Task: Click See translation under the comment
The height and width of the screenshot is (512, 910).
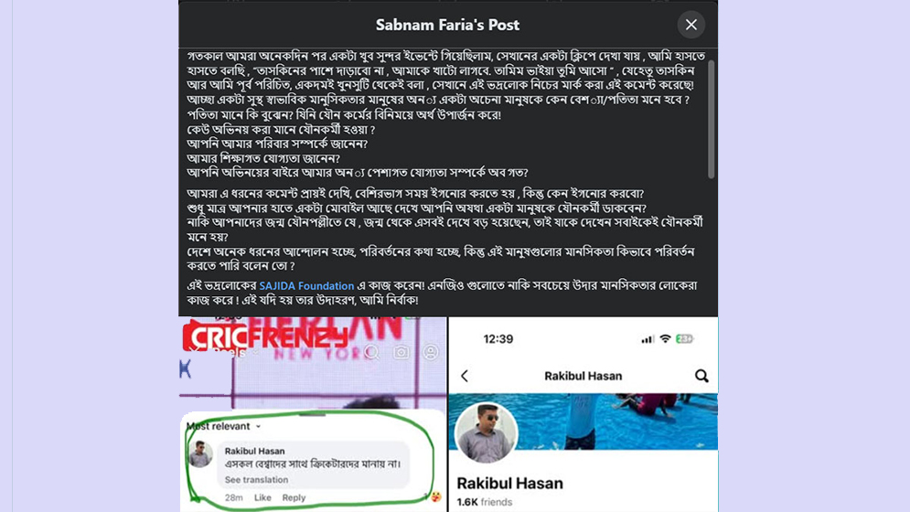Action: tap(256, 479)
